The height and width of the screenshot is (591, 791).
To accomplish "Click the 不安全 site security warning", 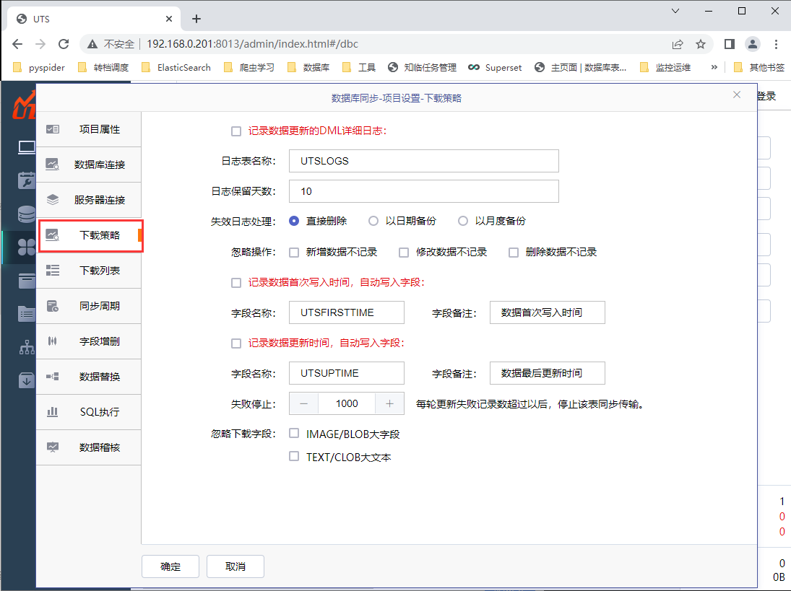I will pyautogui.click(x=111, y=44).
